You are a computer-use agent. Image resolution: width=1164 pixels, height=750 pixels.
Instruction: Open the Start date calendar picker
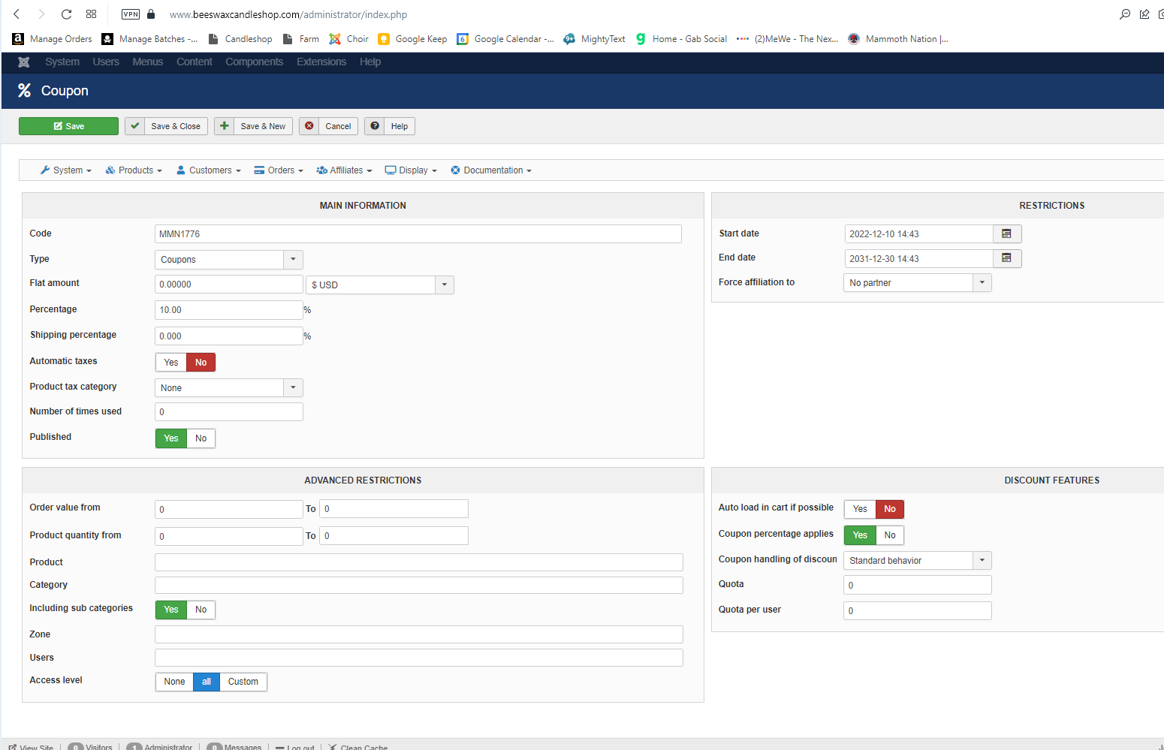click(1006, 234)
